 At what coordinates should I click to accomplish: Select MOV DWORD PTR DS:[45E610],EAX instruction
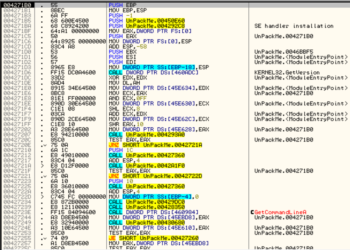159,228
